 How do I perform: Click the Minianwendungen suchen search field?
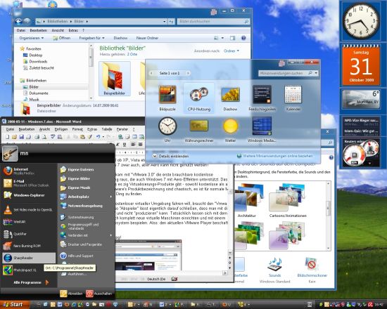[283, 73]
